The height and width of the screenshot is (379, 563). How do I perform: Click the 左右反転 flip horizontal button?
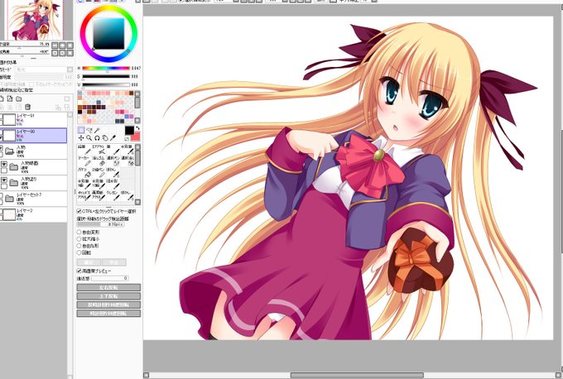[x=108, y=287]
